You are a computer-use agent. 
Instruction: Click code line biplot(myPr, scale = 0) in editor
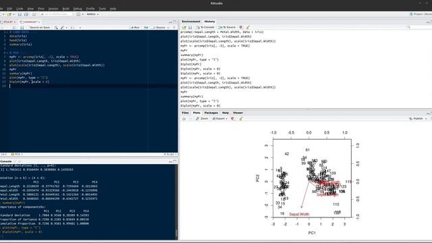tap(29, 82)
